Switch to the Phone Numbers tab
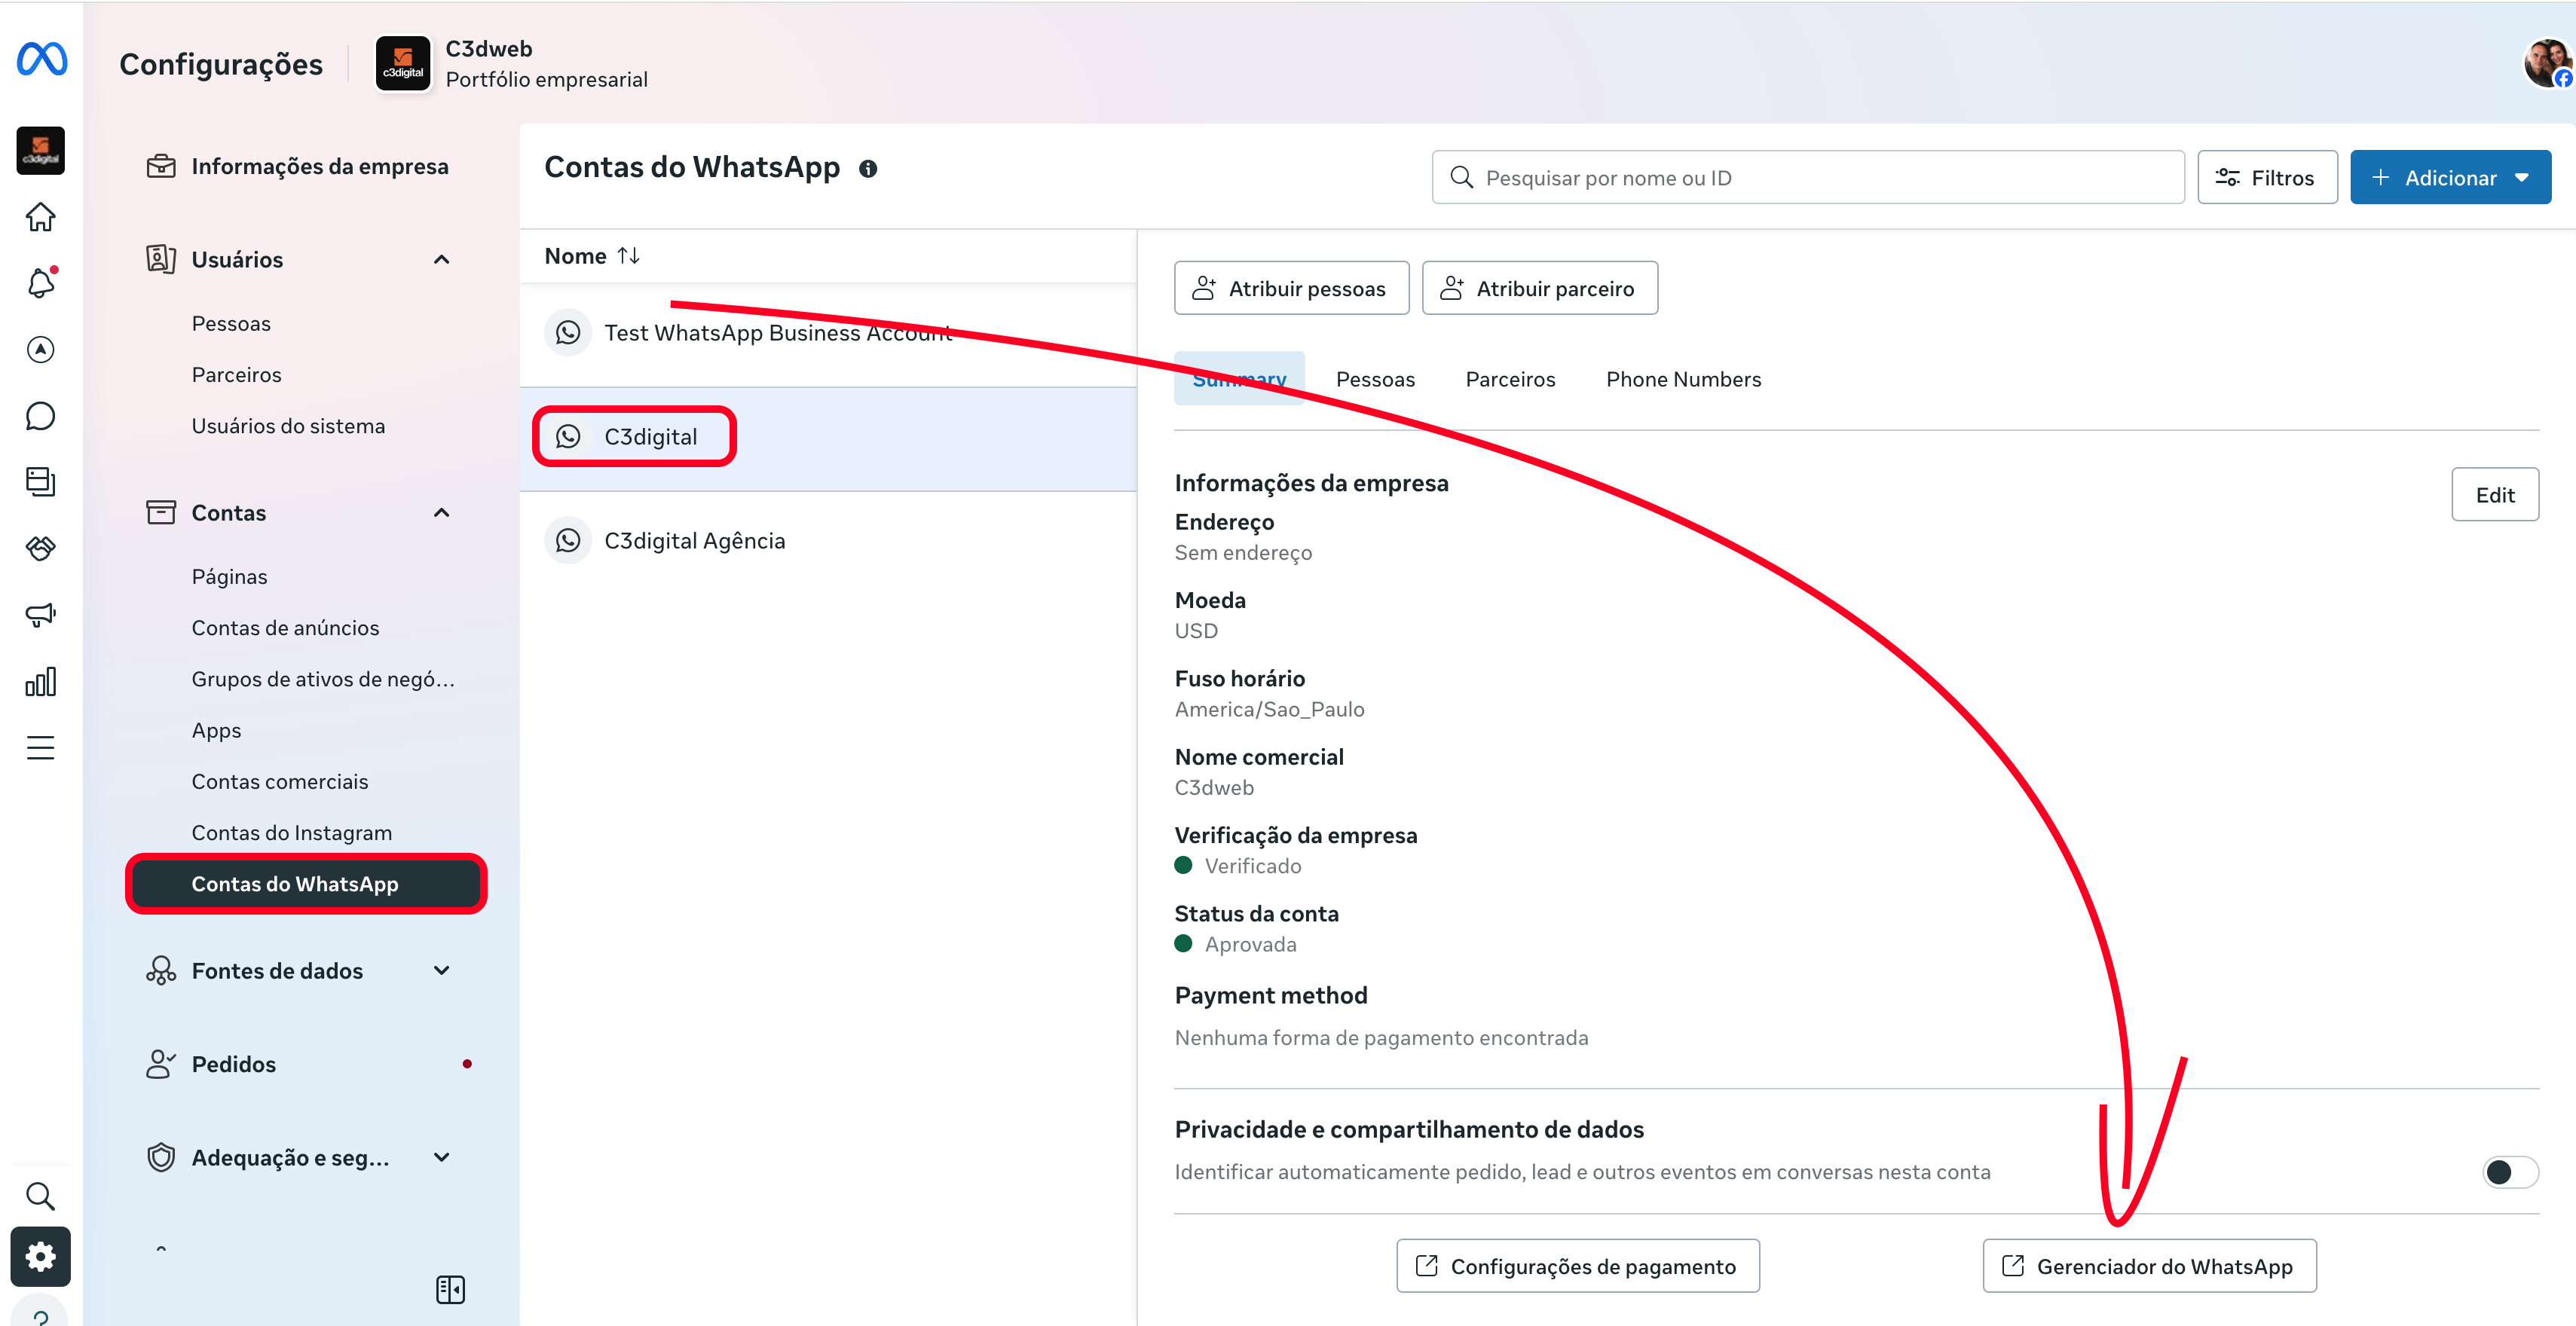Viewport: 2576px width, 1326px height. pyautogui.click(x=1684, y=379)
